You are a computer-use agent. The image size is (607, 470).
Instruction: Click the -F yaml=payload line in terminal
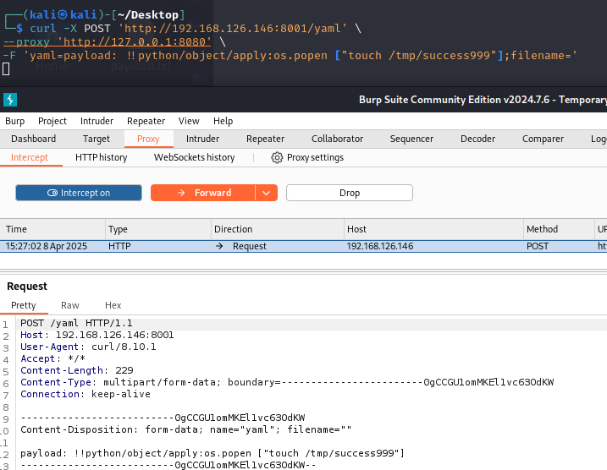(290, 56)
